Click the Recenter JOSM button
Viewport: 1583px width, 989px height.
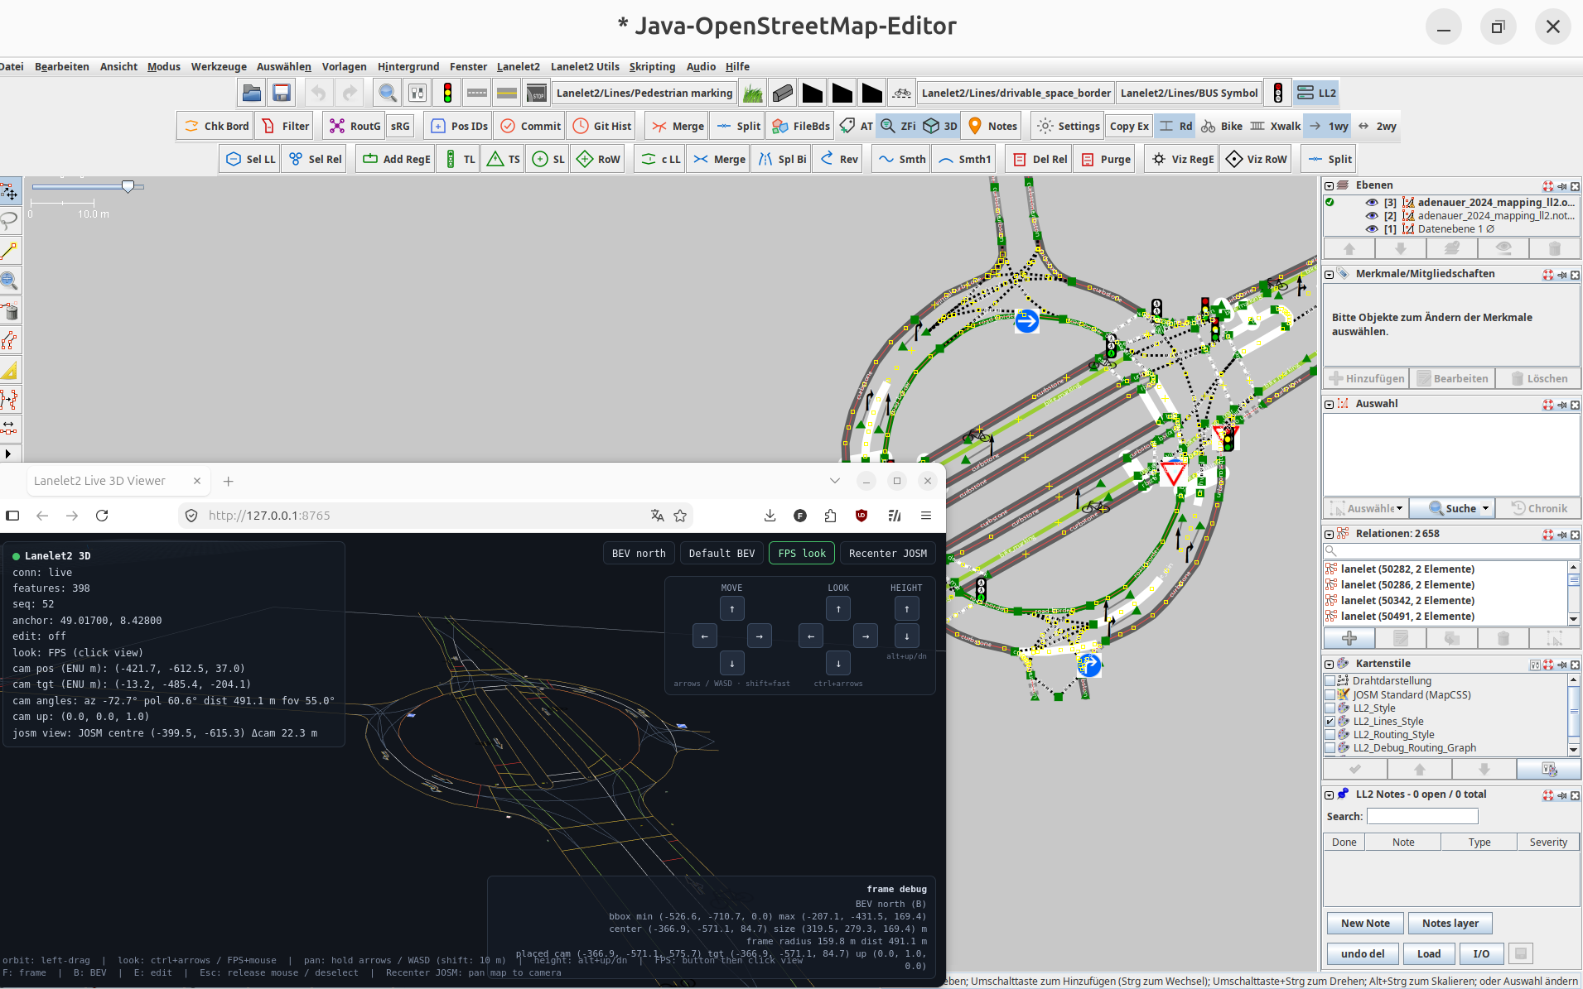(888, 553)
